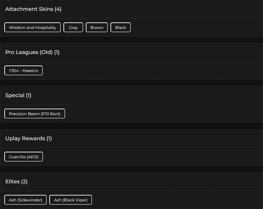Select the Black attachment skin tag
The width and height of the screenshot is (263, 209).
tap(120, 27)
